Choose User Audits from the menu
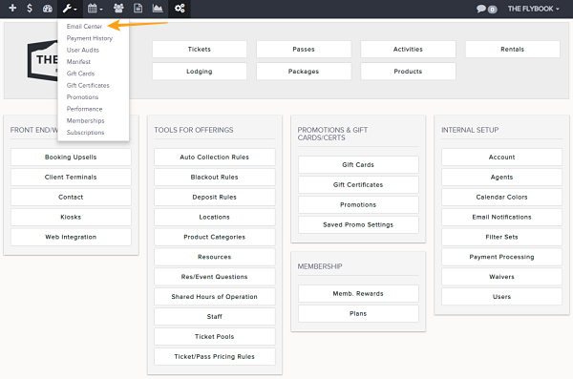This screenshot has width=573, height=379. 82,50
